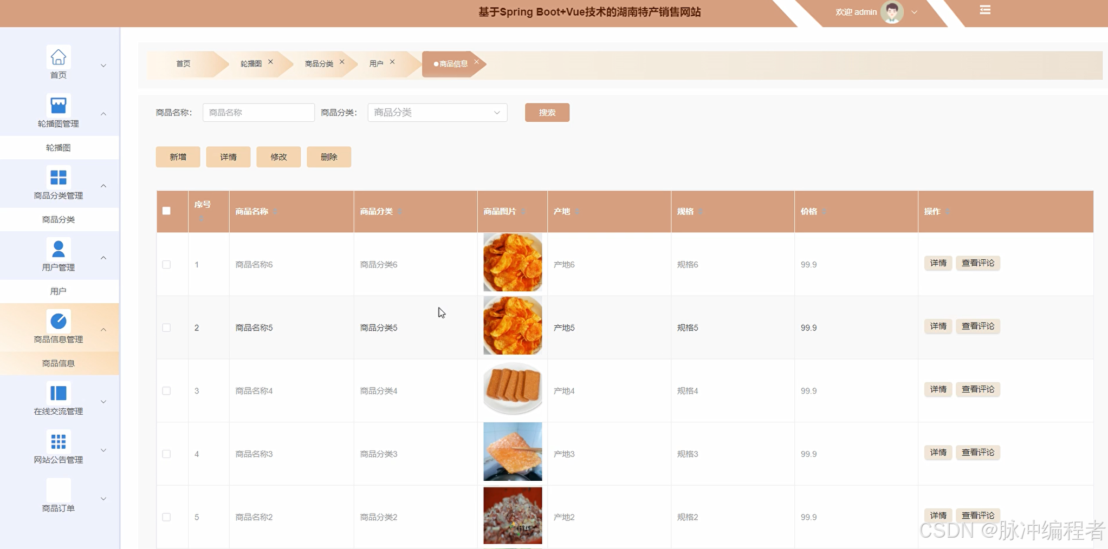Expand the 首页 sidebar chevron
Screen dimensions: 1108x549
(x=103, y=66)
